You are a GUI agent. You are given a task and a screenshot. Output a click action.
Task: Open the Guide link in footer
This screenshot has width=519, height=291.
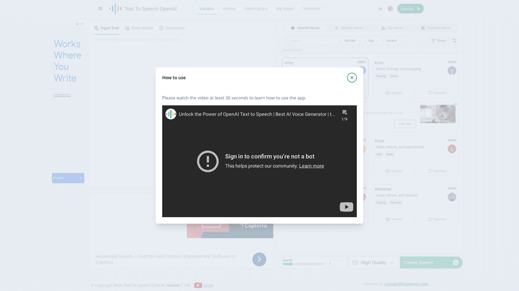coord(208,286)
